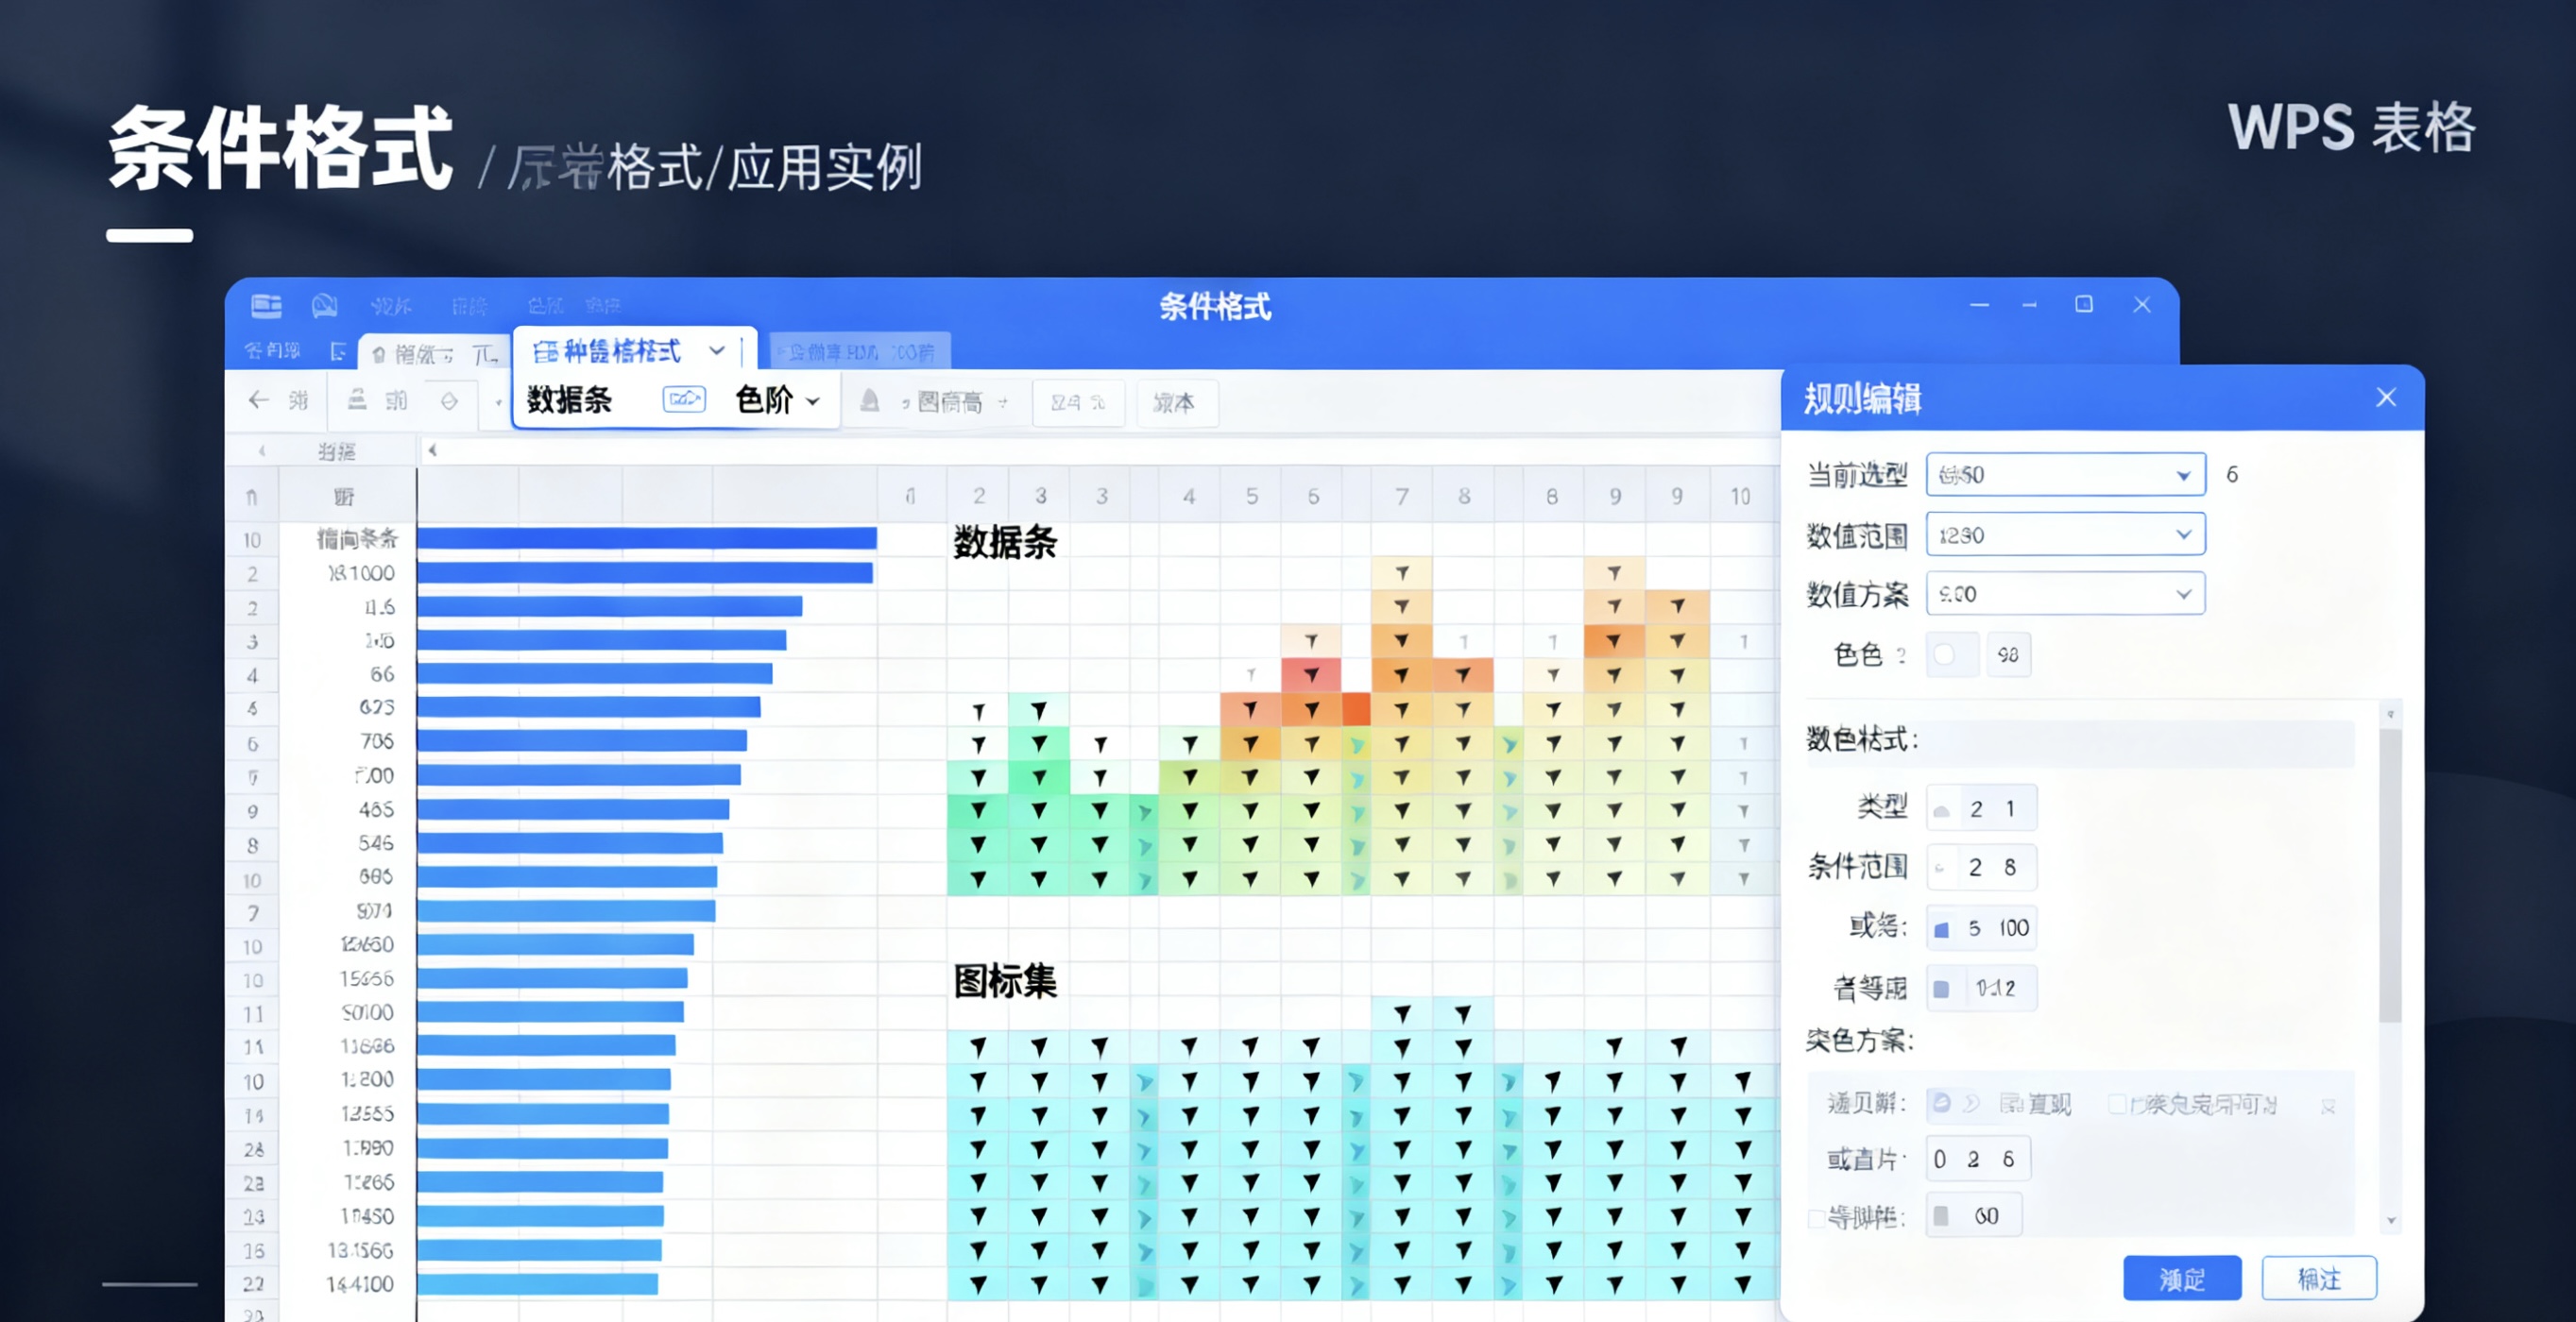Open the home icon at top left
This screenshot has height=1322, width=2576.
click(266, 306)
